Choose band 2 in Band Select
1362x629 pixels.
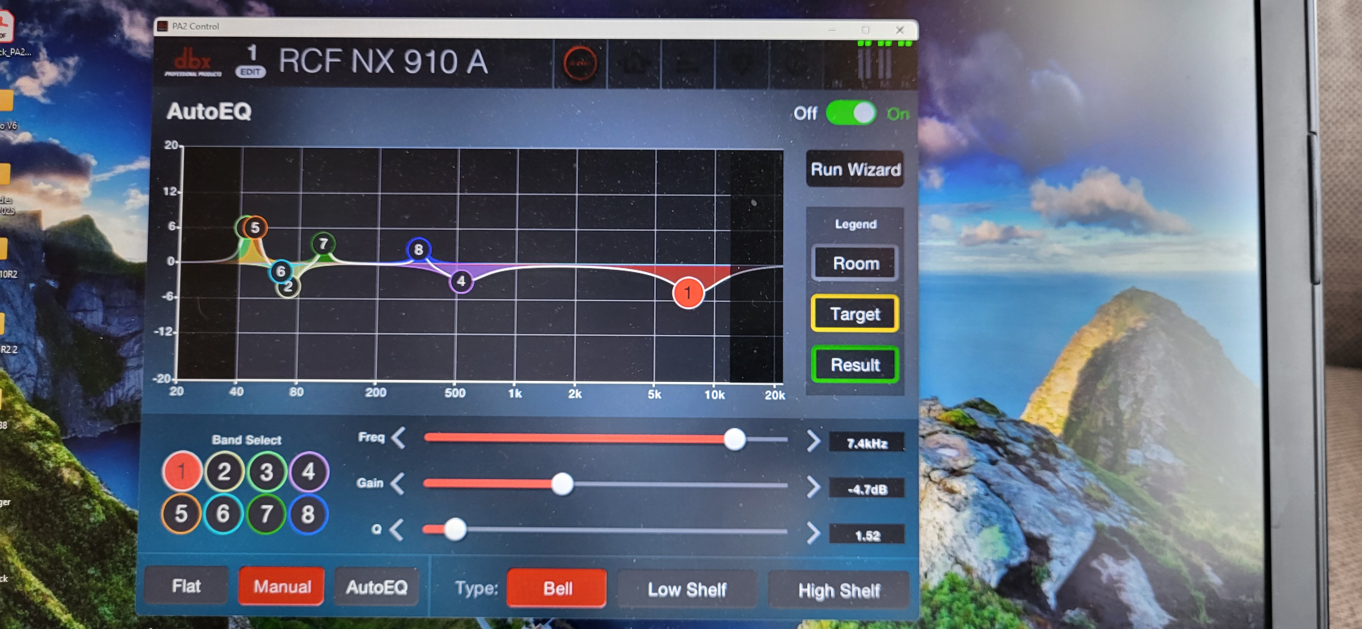pyautogui.click(x=224, y=471)
